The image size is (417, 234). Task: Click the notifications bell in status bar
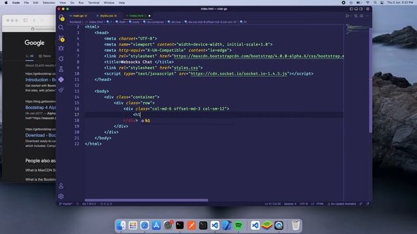click(367, 204)
